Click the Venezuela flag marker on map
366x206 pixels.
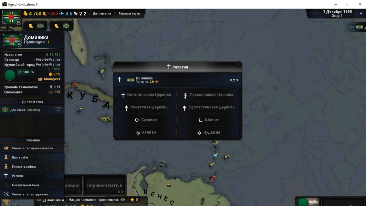click(x=169, y=185)
